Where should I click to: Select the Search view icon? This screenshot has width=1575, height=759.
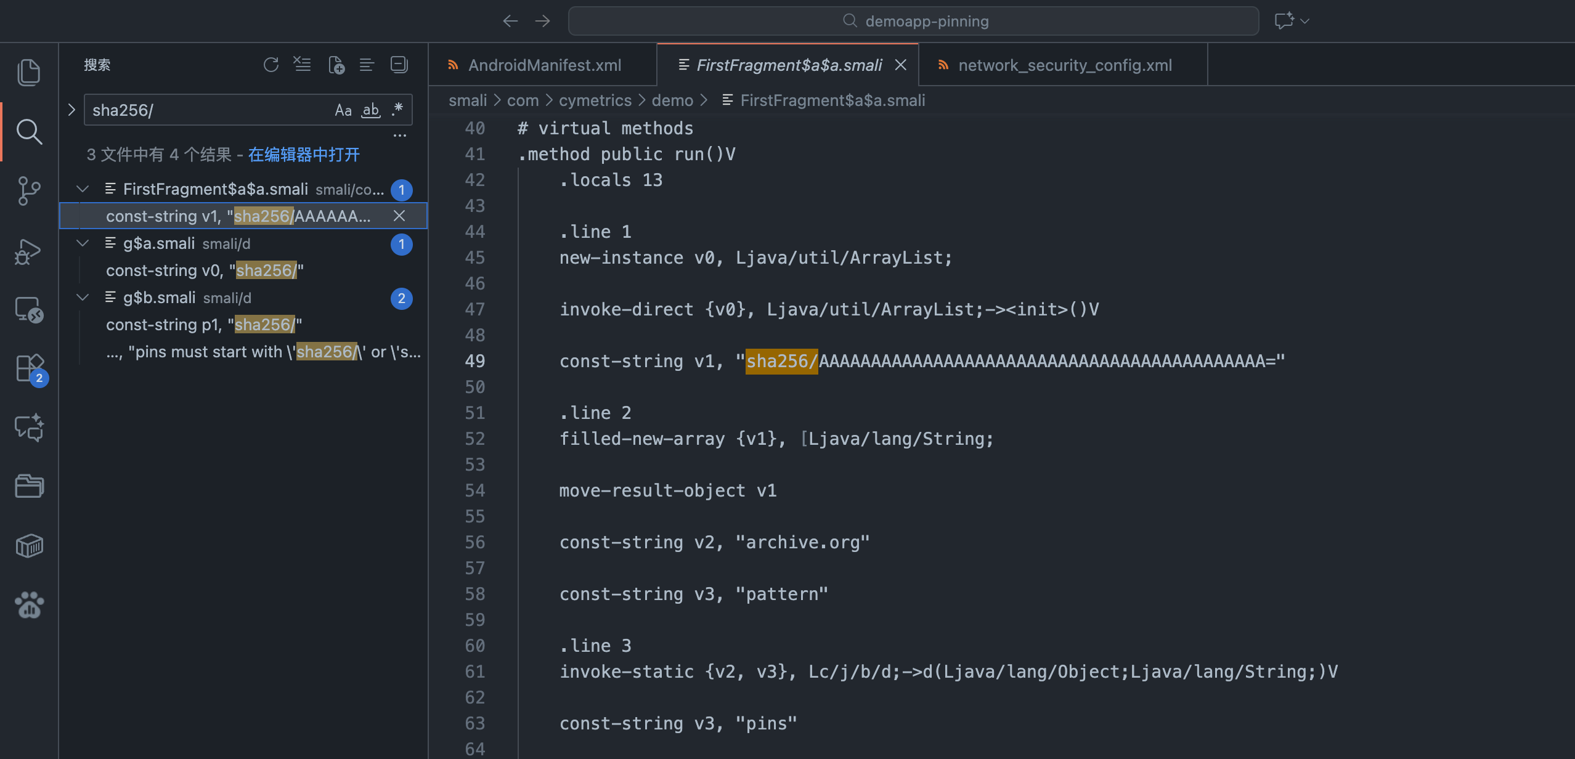[29, 131]
